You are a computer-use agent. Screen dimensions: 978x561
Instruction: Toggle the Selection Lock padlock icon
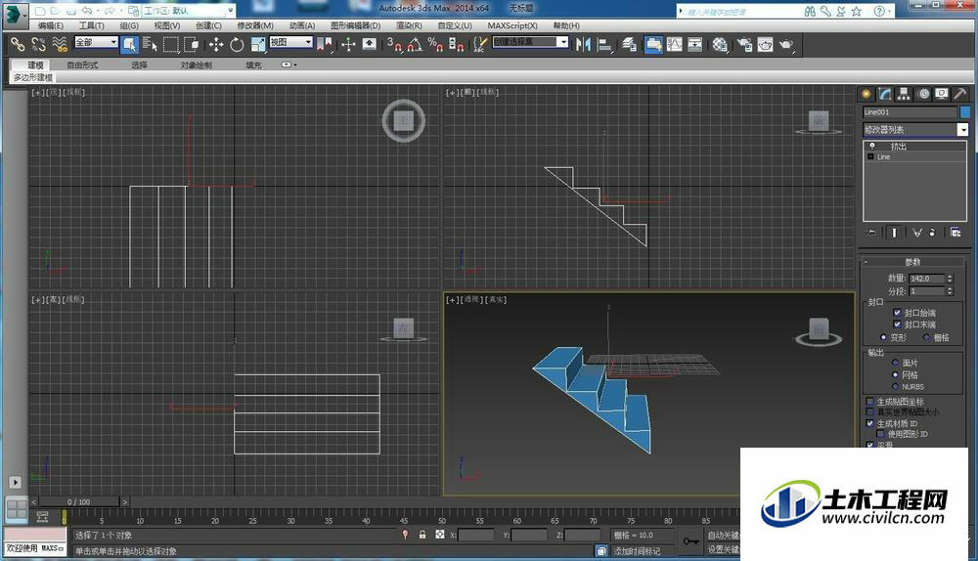[422, 535]
